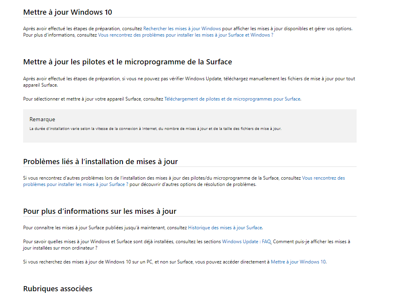The height and width of the screenshot is (300, 400).
Task: Open 'Téléchargement de pilotes et de microprogrammes pour Surface' link
Action: [x=232, y=99]
